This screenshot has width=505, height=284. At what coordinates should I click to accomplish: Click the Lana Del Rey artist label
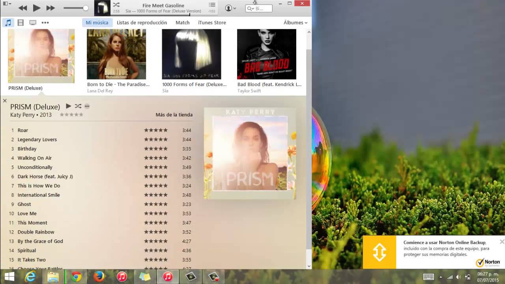100,91
